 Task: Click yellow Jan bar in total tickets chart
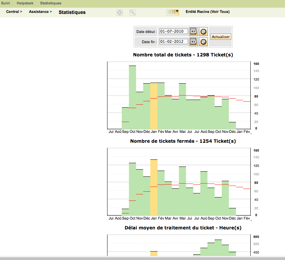(154, 105)
